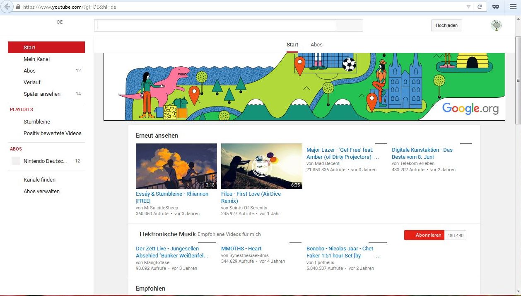Screen dimensions: 521x296
Task: Open the Essáy & Stumbleine - Rhiannon title link
Action: (x=172, y=197)
